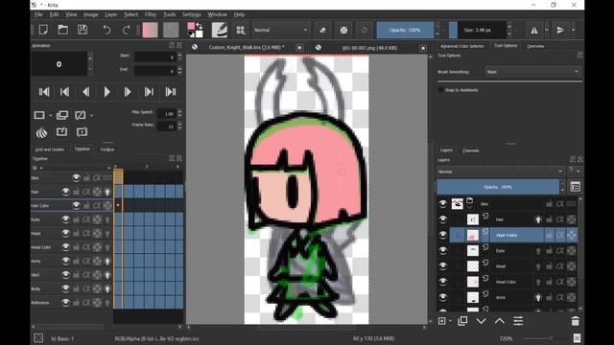Enable horizontal mirror tool
Screen dimensions: 614x345
point(533,30)
